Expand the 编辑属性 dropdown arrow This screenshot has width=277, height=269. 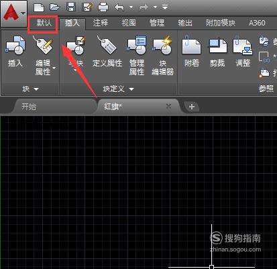[x=54, y=68]
